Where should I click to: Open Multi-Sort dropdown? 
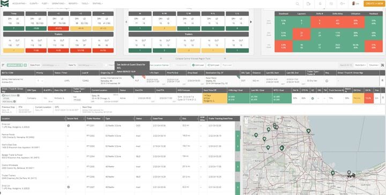click(x=361, y=65)
